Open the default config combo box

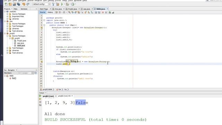pyautogui.click(x=41, y=4)
